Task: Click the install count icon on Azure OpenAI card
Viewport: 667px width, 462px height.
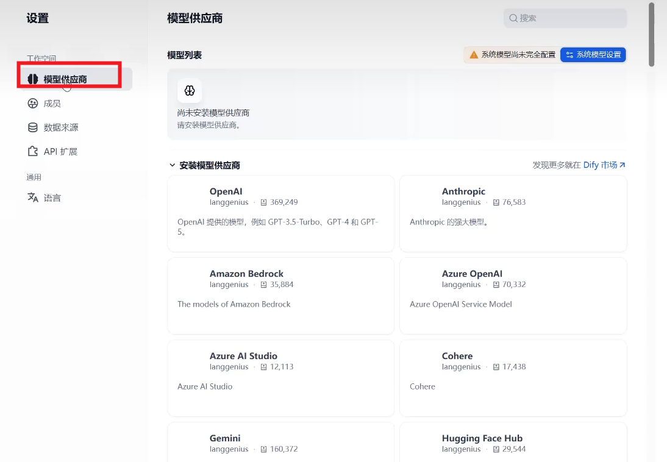Action: pos(496,285)
